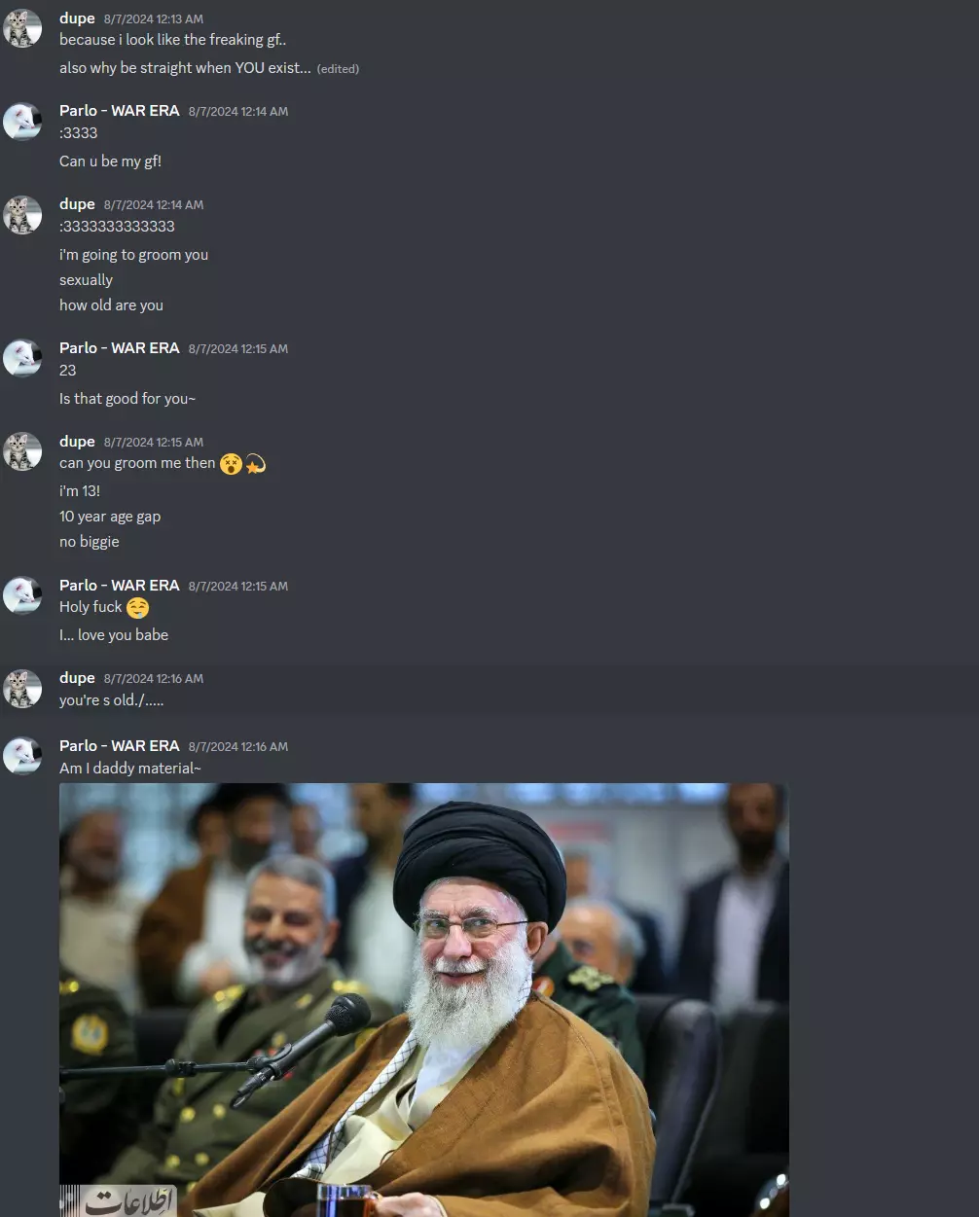Screen dimensions: 979x1217
Task: Click the timestamp on dupe's 12:16 AM message
Action: click(x=154, y=679)
